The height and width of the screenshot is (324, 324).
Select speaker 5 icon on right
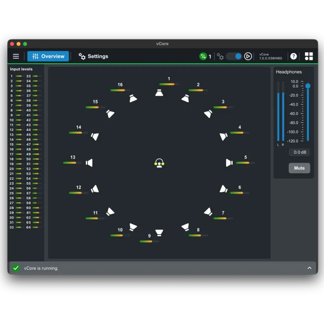(x=229, y=163)
